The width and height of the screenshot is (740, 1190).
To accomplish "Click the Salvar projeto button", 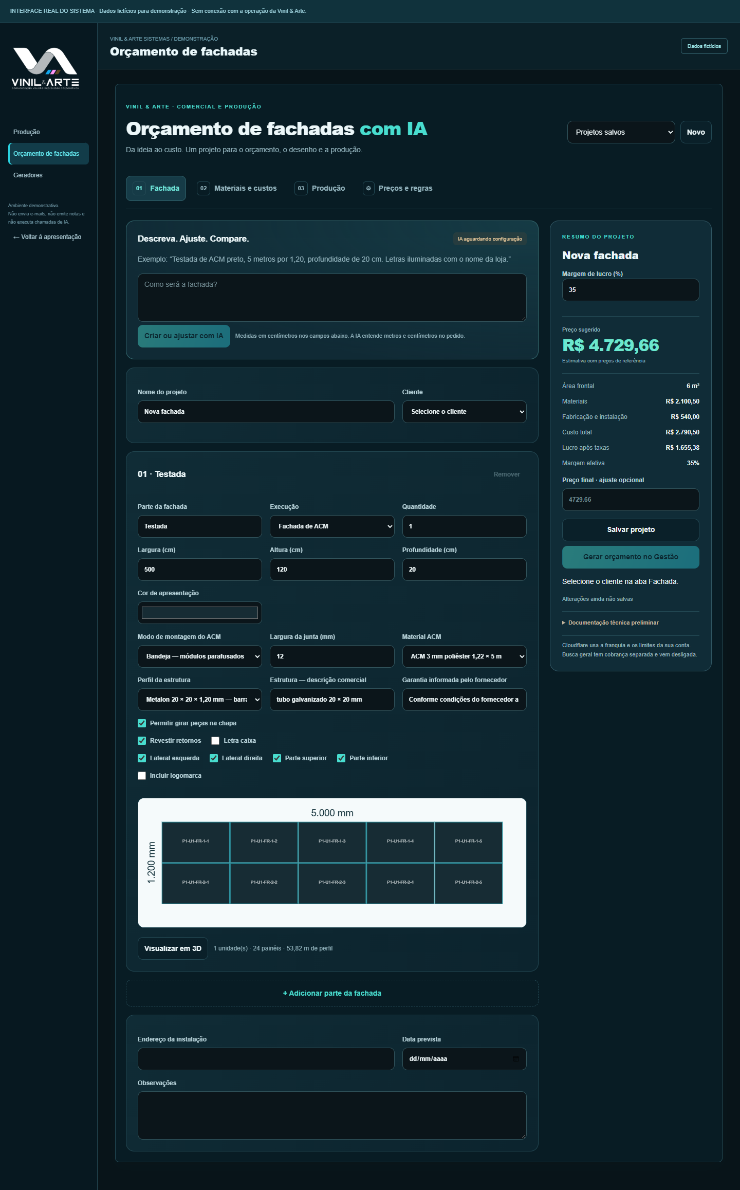I will pyautogui.click(x=631, y=529).
